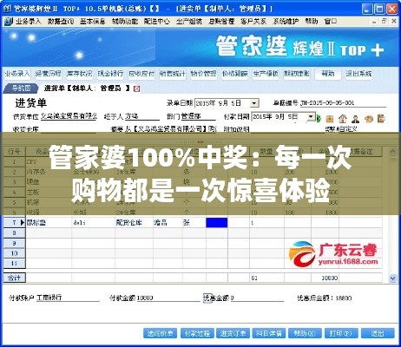Click the 退出 button at bottom
This screenshot has height=347, width=401.
[378, 333]
